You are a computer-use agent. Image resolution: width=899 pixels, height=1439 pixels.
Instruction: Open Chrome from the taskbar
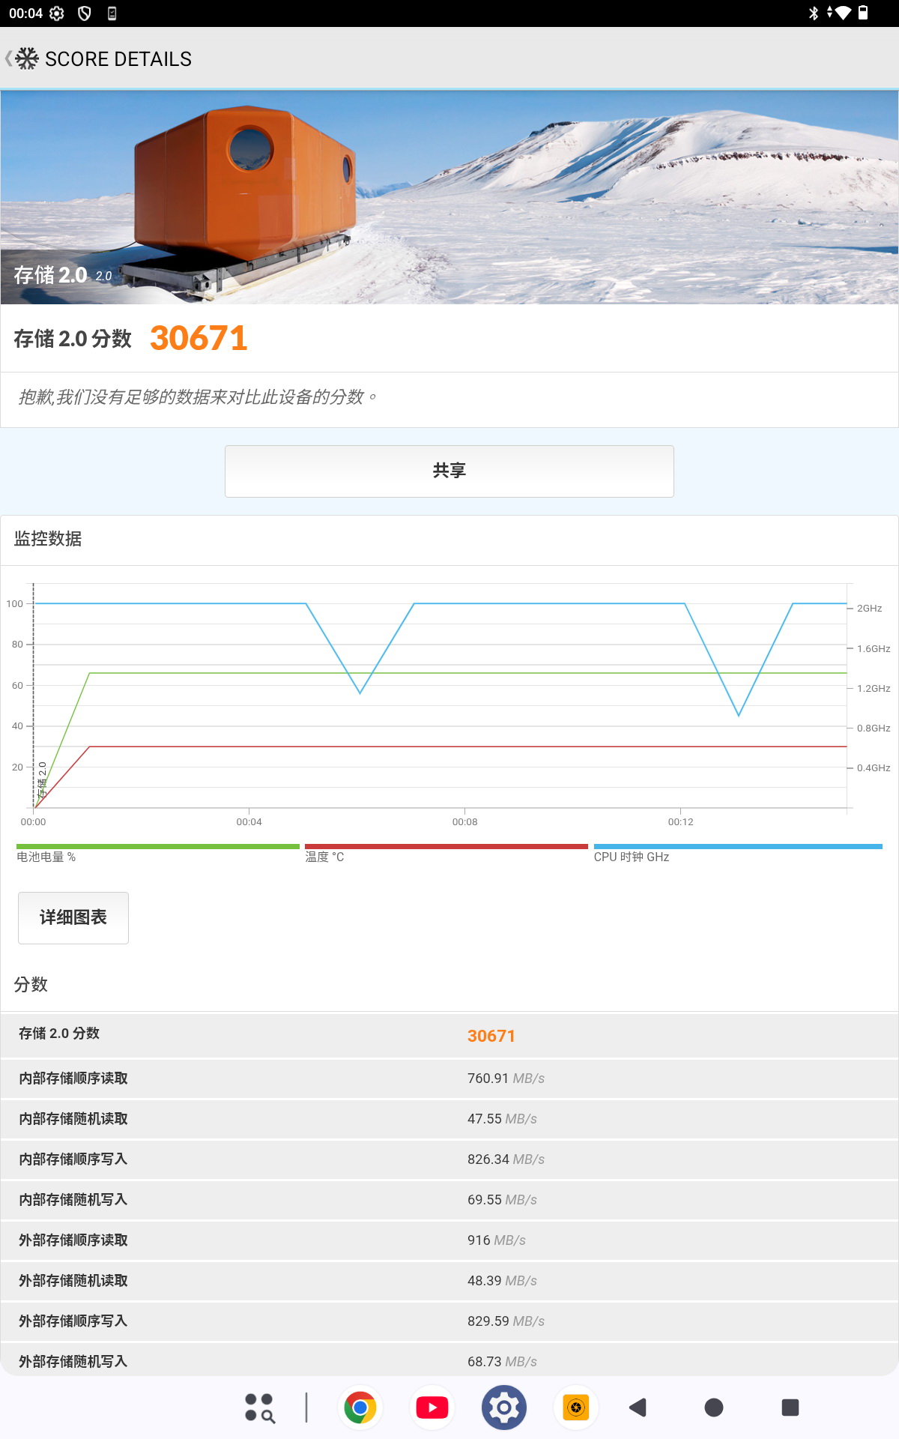point(360,1408)
